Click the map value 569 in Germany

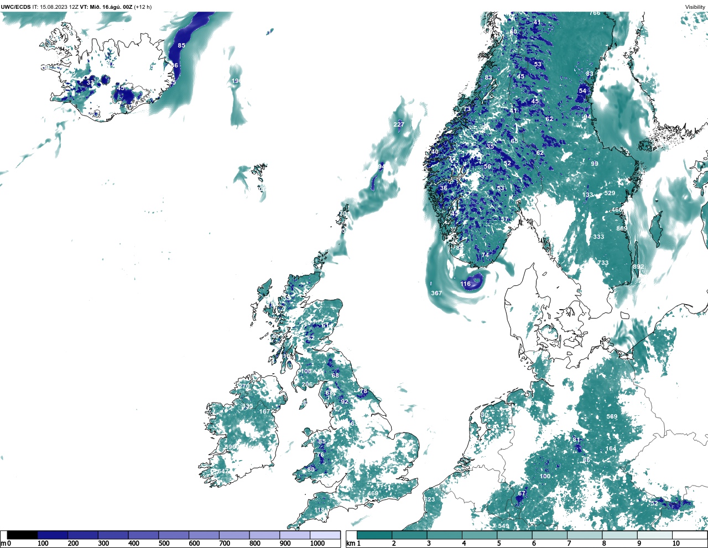(x=612, y=416)
